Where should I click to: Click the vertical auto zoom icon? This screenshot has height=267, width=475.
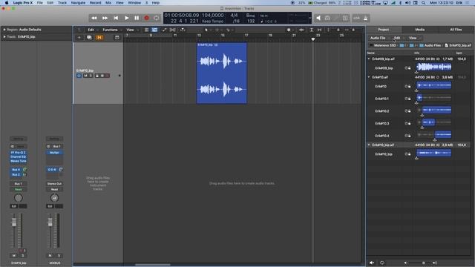[312, 30]
